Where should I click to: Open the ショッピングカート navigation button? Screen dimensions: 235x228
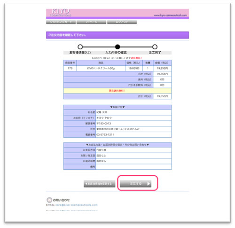(x=61, y=22)
